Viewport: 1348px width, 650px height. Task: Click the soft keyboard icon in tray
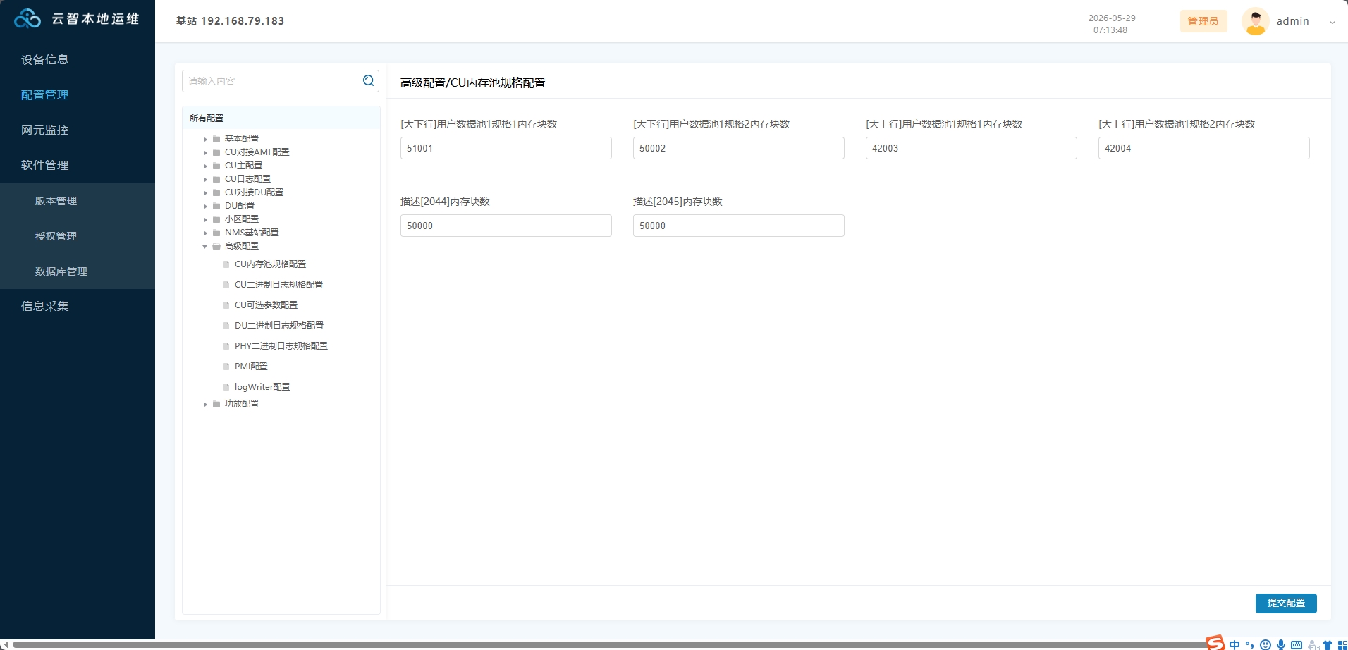click(1297, 644)
